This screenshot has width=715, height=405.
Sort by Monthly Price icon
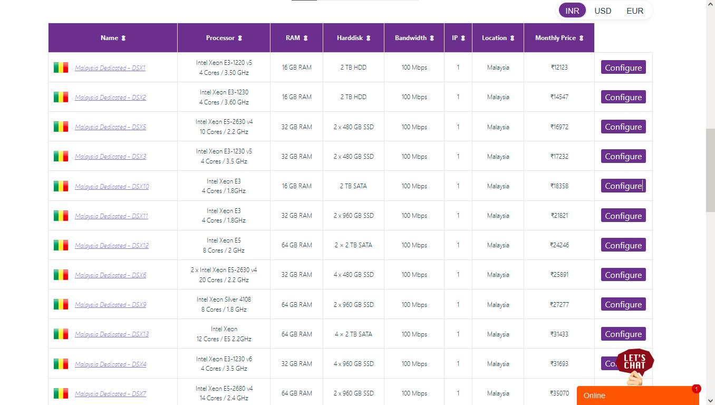point(581,38)
